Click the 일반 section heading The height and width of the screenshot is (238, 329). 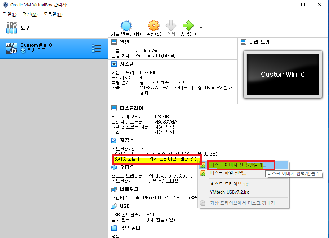tap(124, 42)
